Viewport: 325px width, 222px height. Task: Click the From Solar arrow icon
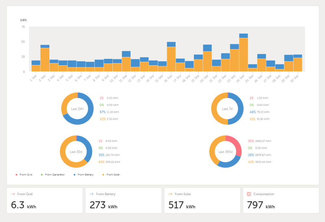pos(170,194)
